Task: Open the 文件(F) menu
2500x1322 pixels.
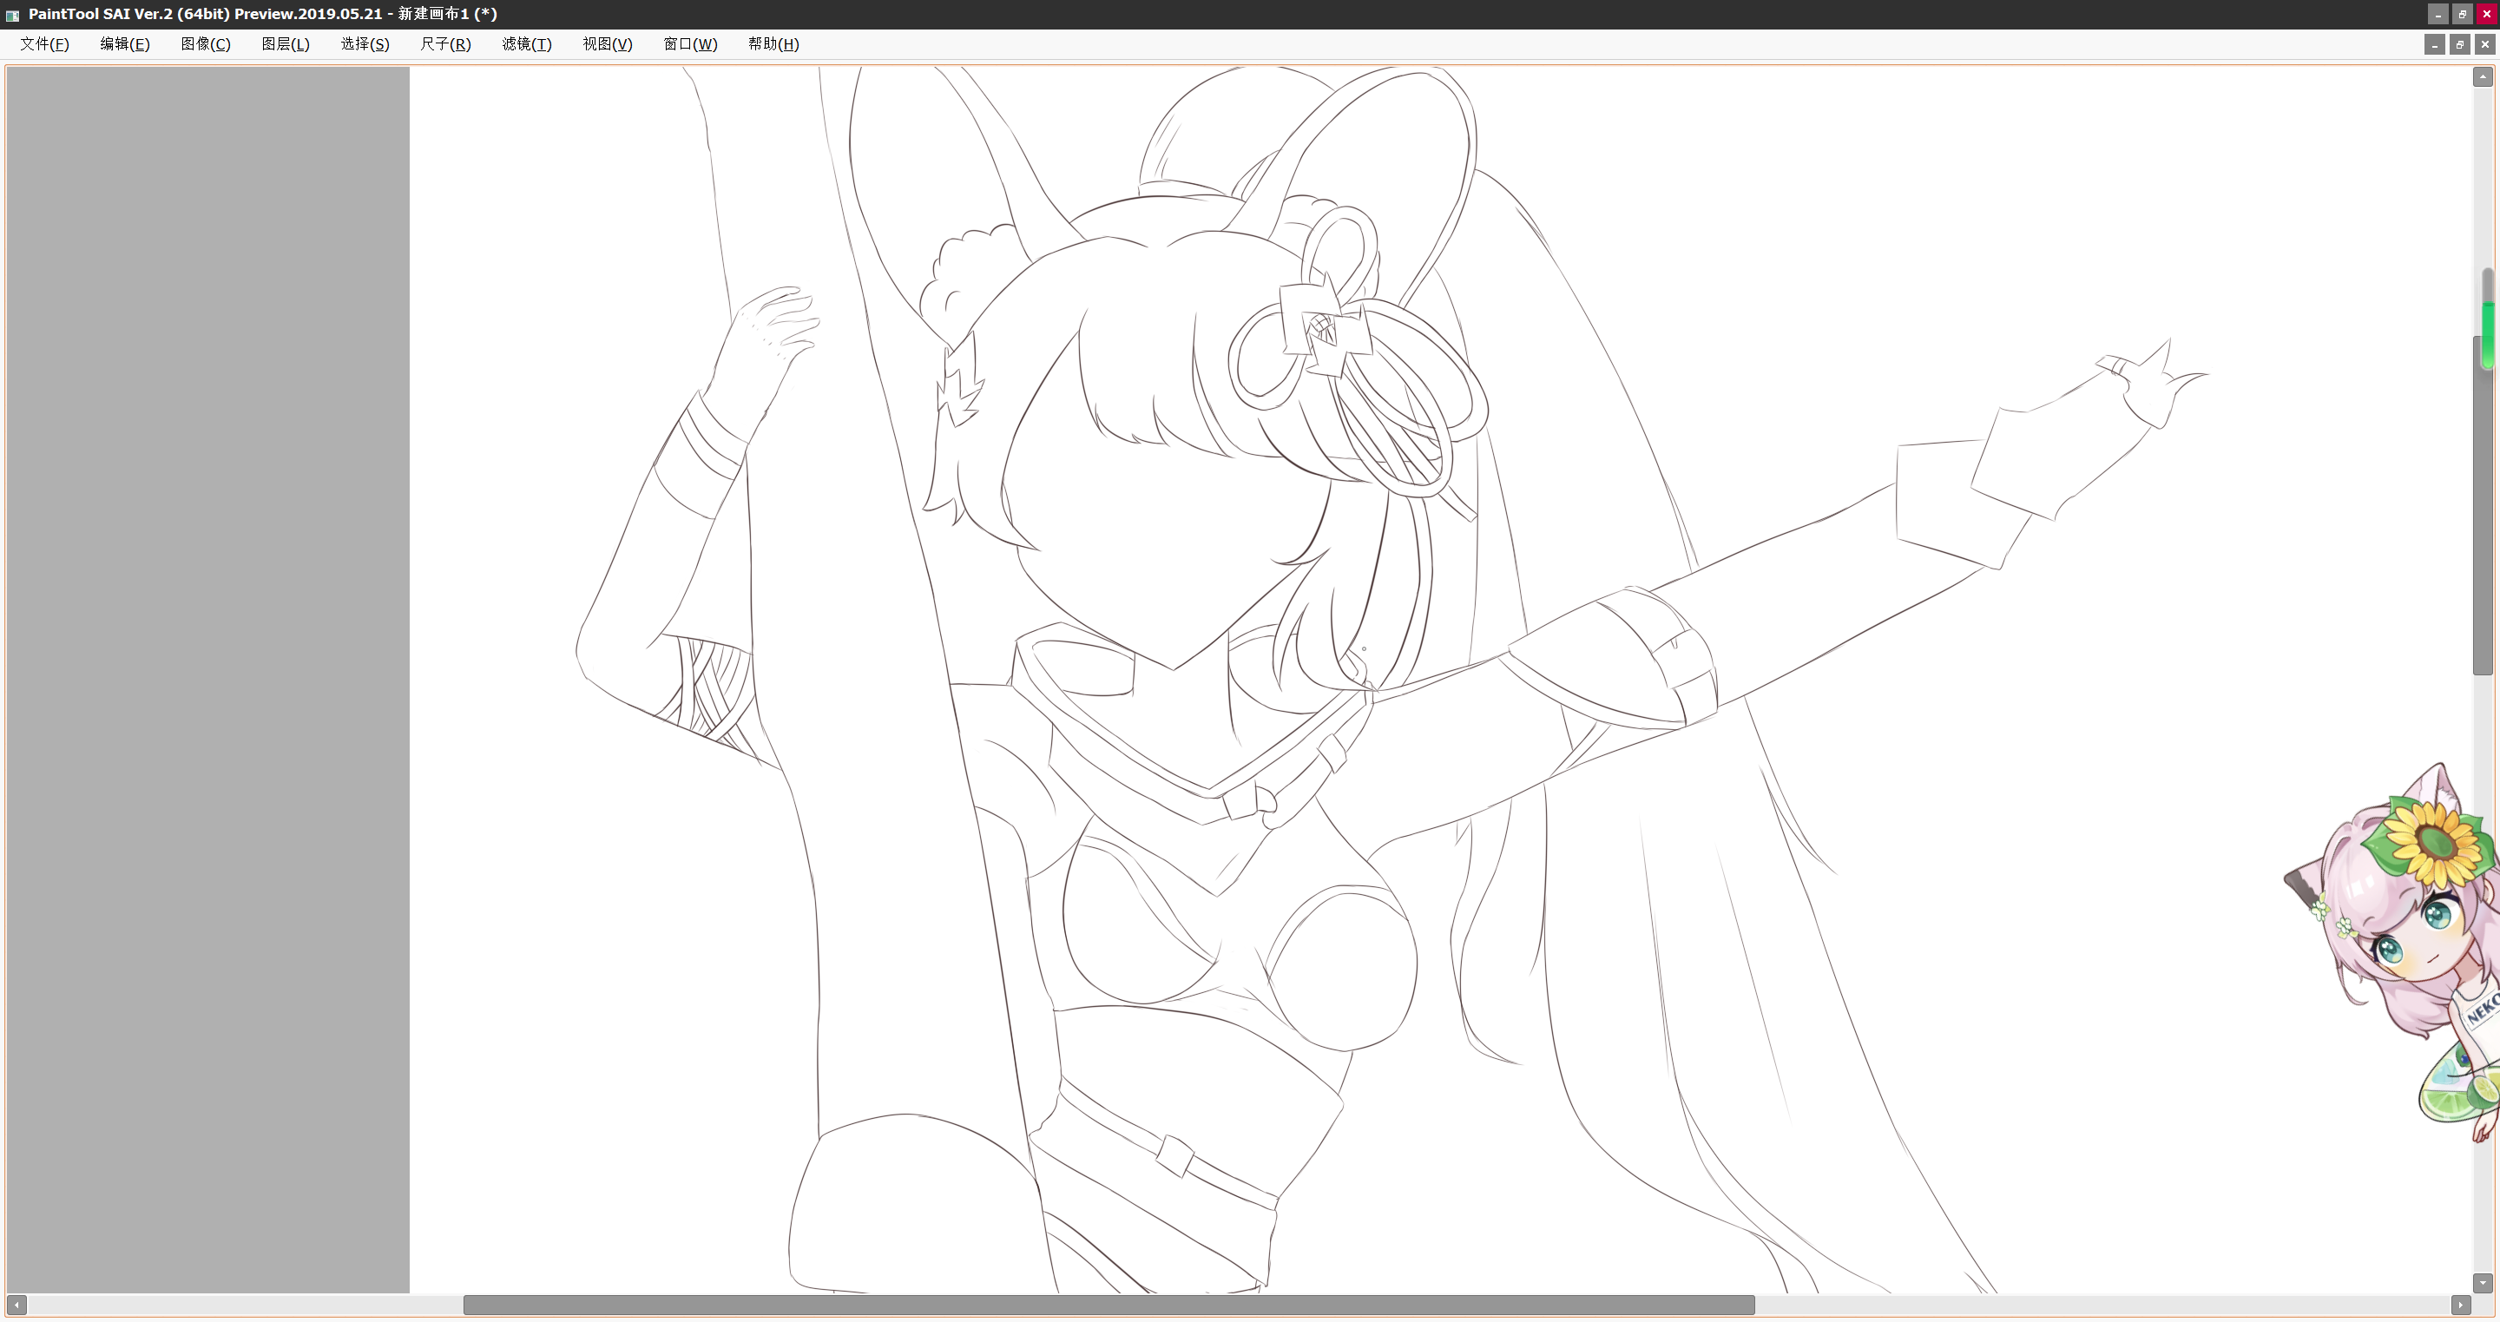Action: tap(44, 43)
